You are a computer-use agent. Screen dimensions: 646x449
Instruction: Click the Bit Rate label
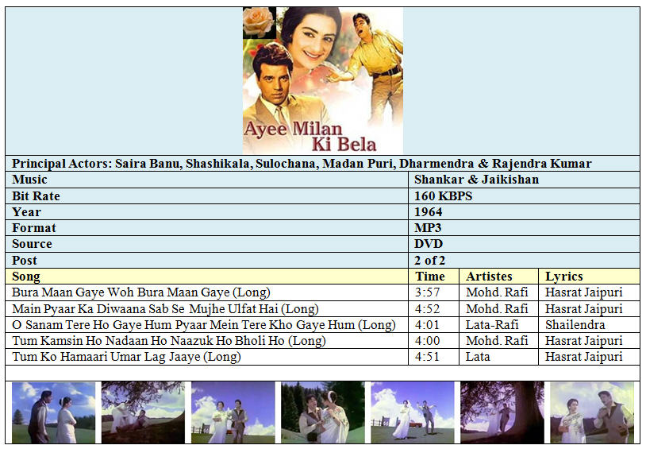(36, 196)
